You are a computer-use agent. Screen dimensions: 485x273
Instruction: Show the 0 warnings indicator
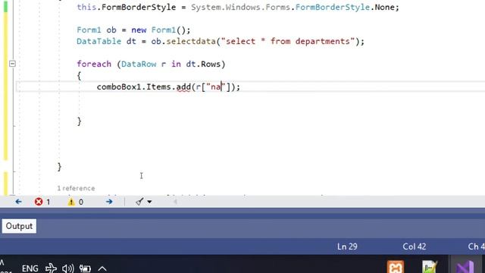(76, 202)
